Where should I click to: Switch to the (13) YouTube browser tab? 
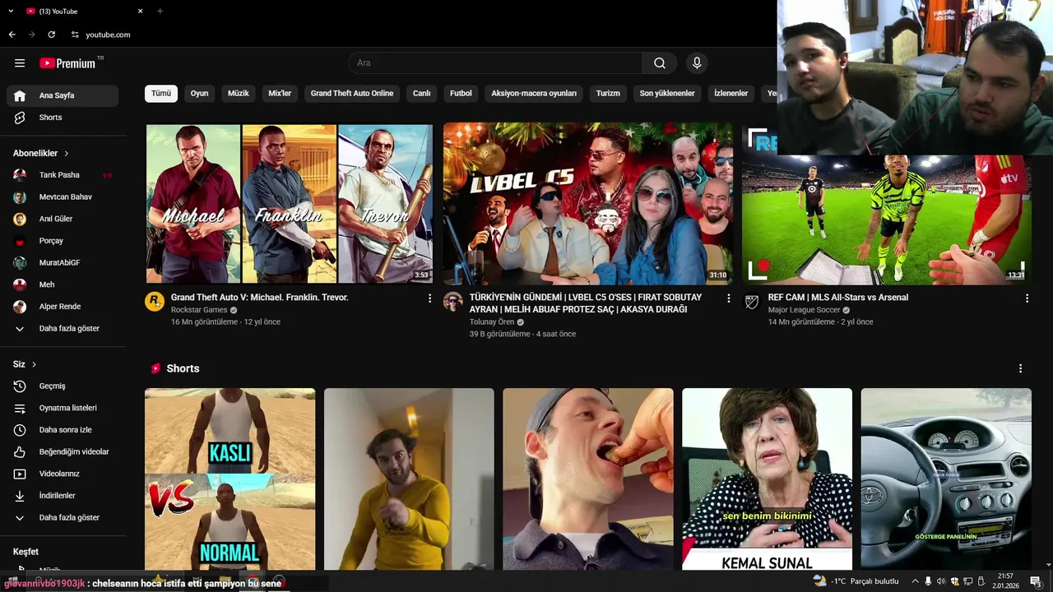(82, 11)
